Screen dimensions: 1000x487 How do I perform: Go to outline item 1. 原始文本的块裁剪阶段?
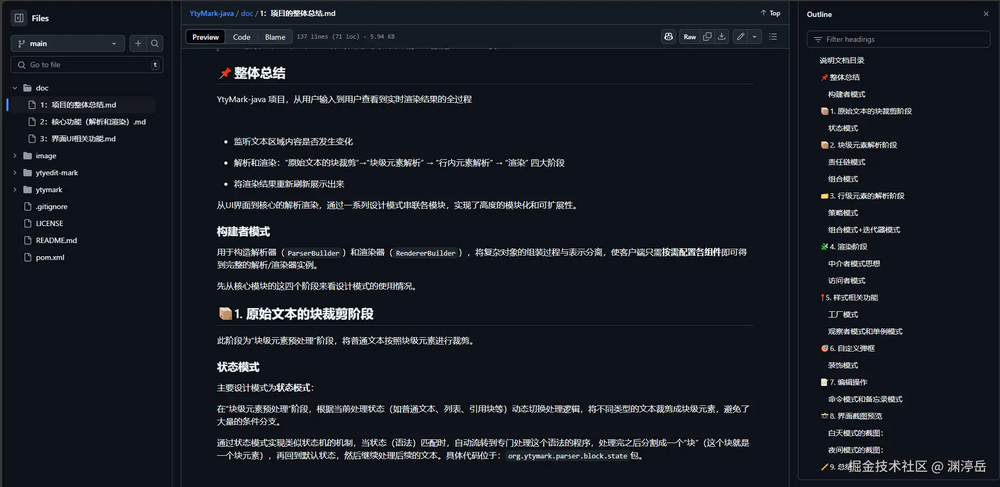pos(866,111)
